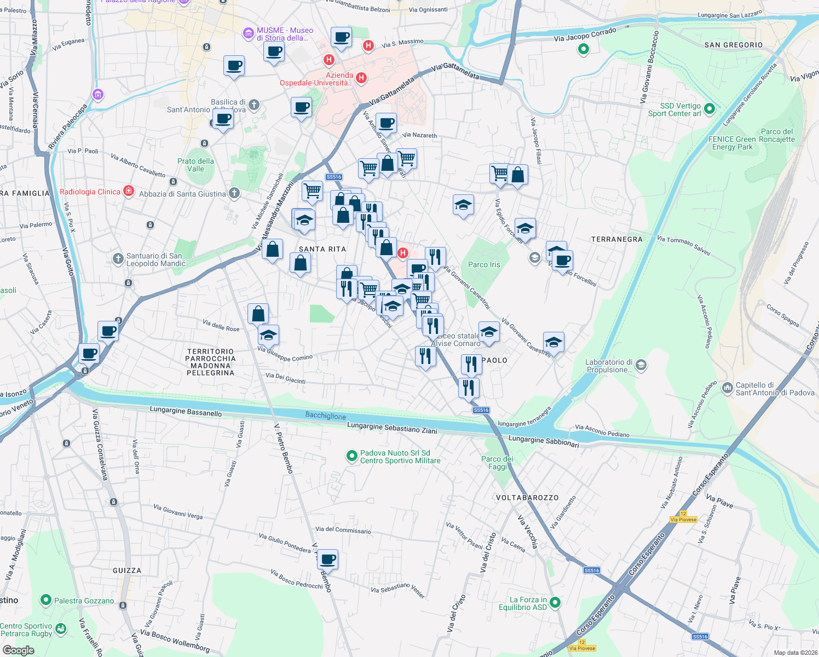Click Abbazia di Santa Giustina church icon
819x657 pixels.
pyautogui.click(x=234, y=193)
